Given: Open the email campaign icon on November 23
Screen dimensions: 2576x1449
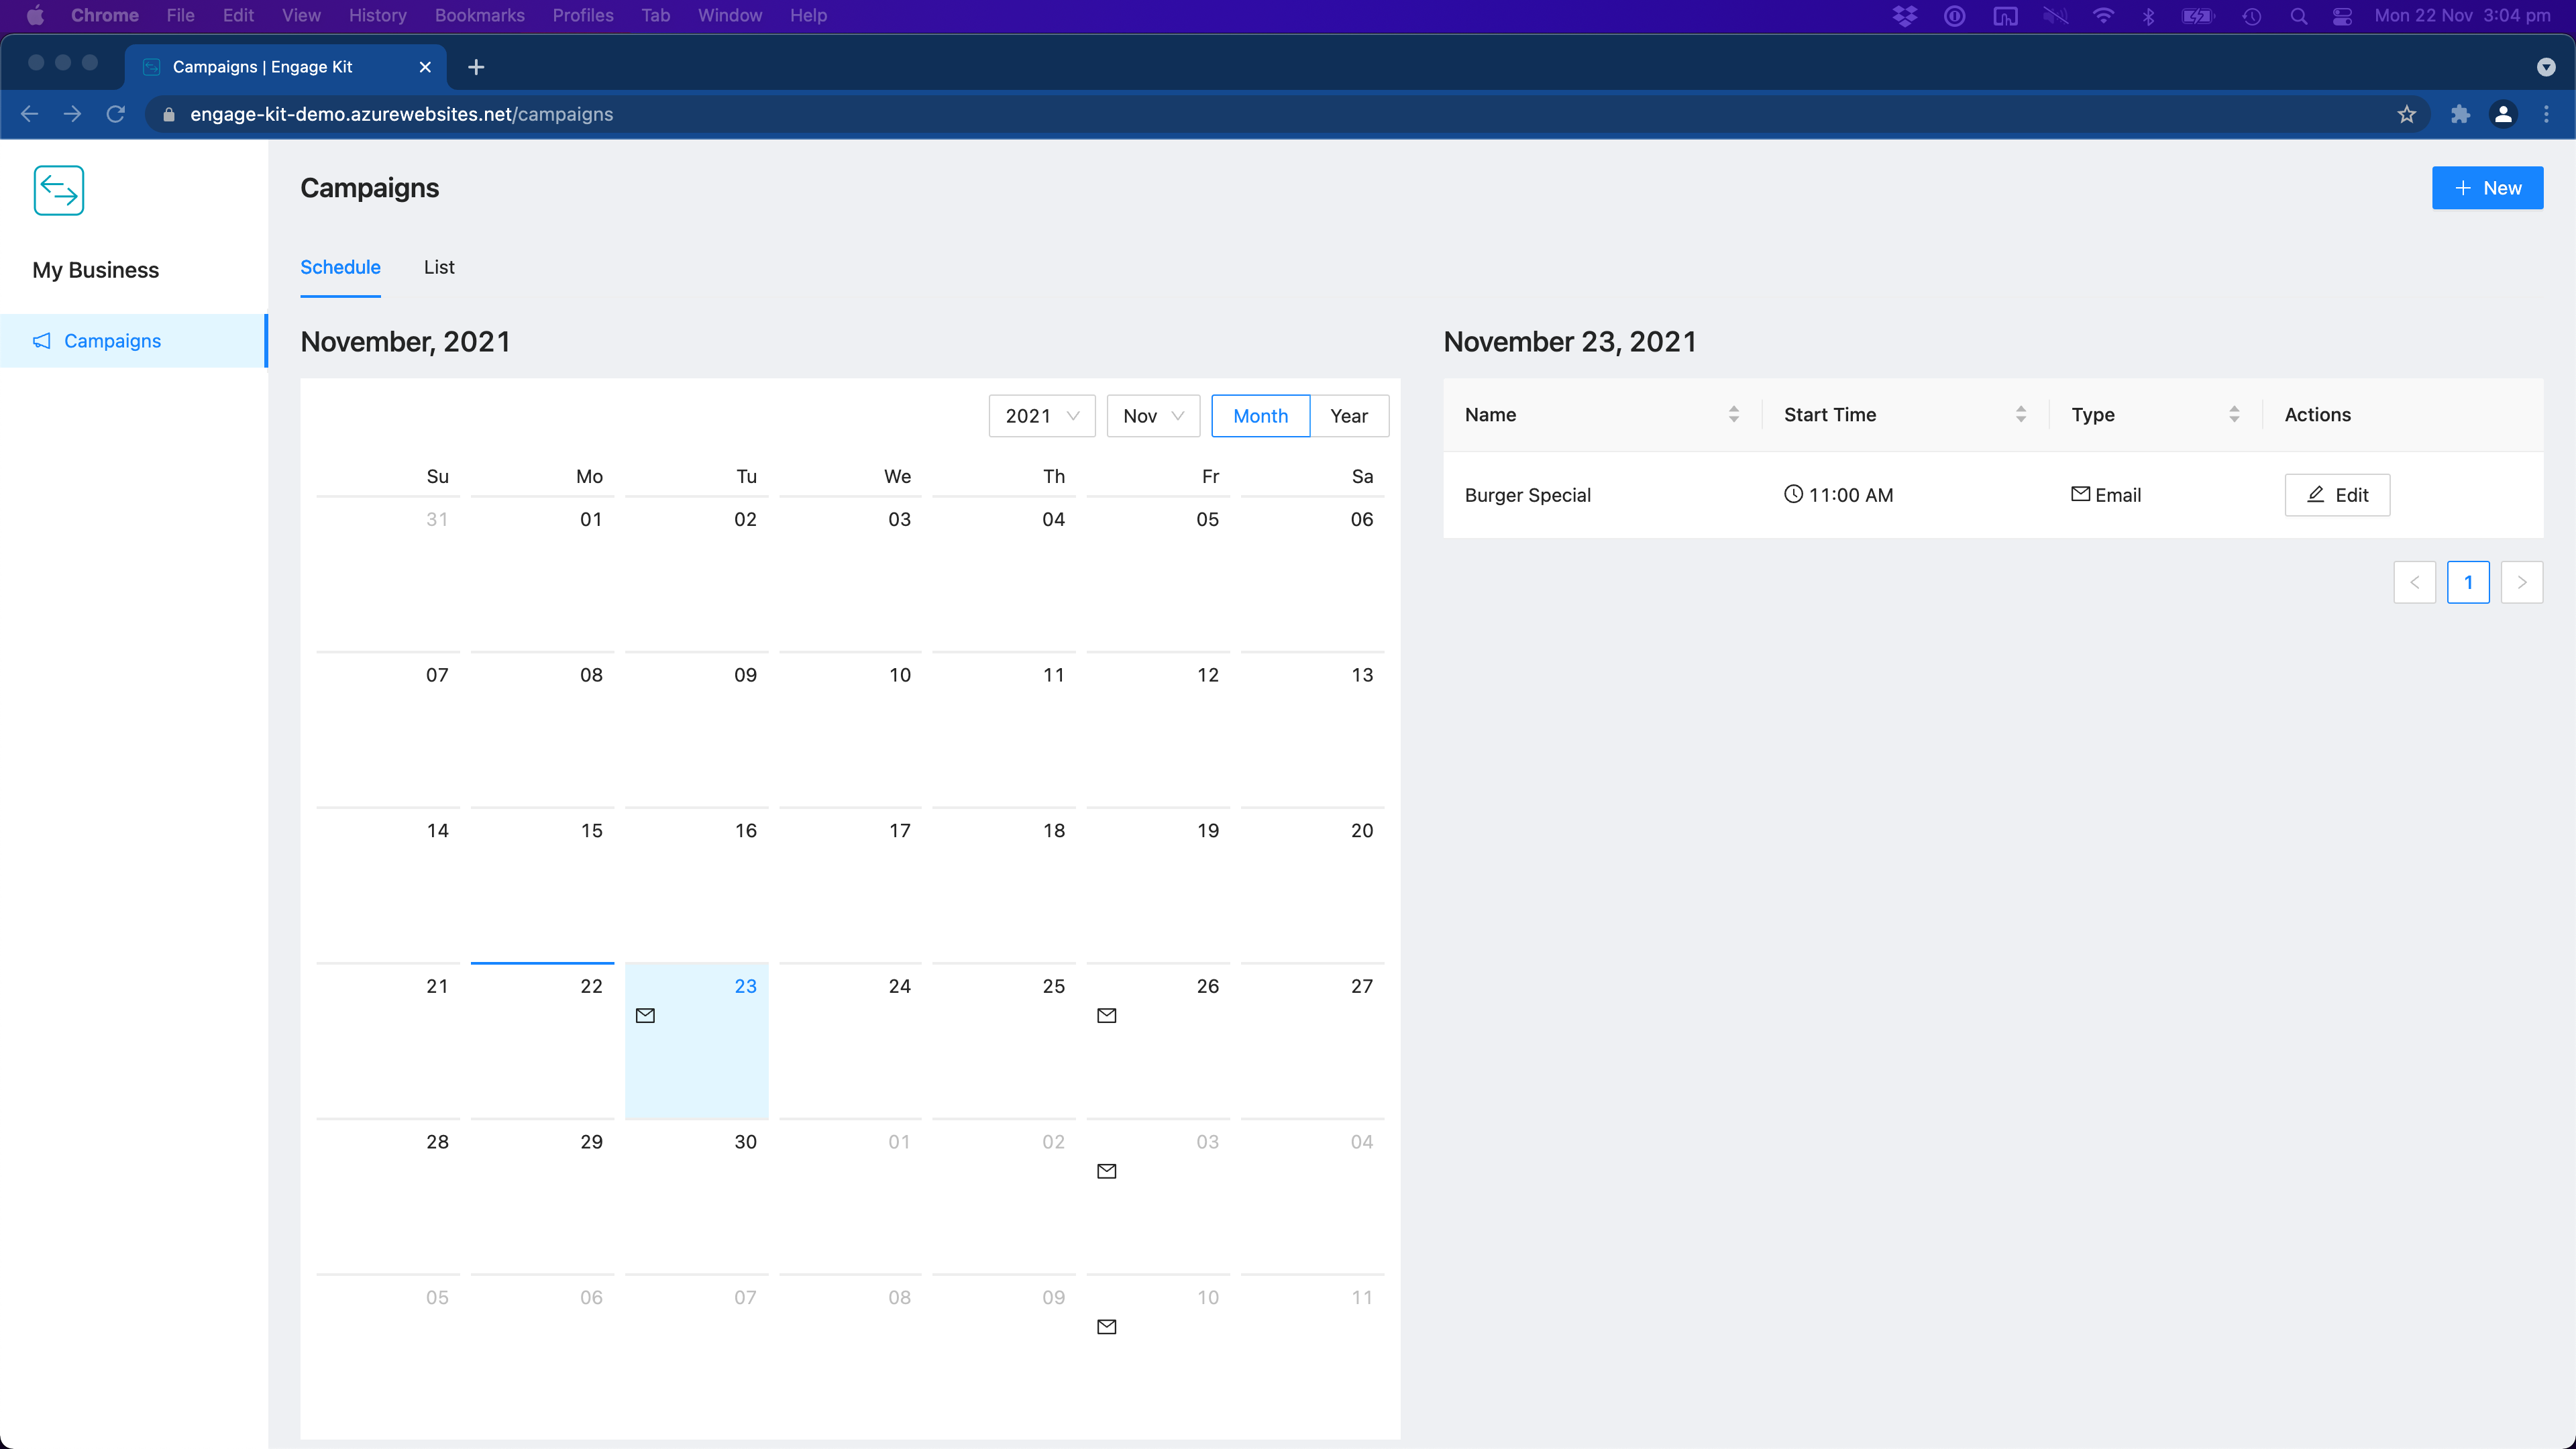Looking at the screenshot, I should [645, 1015].
